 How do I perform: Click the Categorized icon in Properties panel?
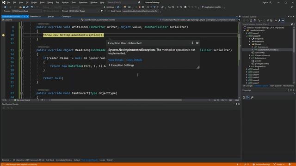tap(244, 97)
